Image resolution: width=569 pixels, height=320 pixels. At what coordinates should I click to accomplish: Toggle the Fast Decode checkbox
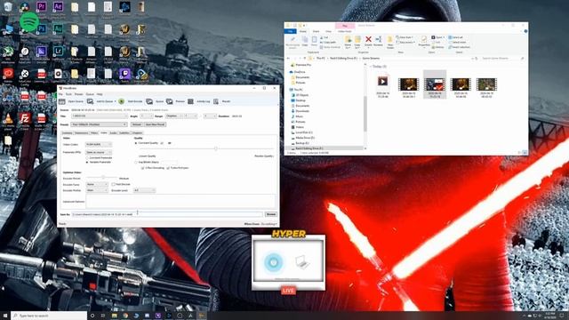pyautogui.click(x=114, y=184)
